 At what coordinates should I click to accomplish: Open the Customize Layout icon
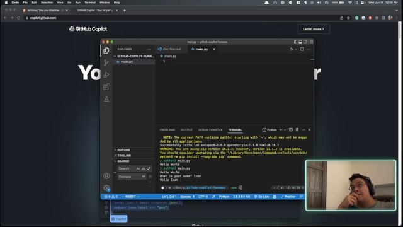(311, 42)
